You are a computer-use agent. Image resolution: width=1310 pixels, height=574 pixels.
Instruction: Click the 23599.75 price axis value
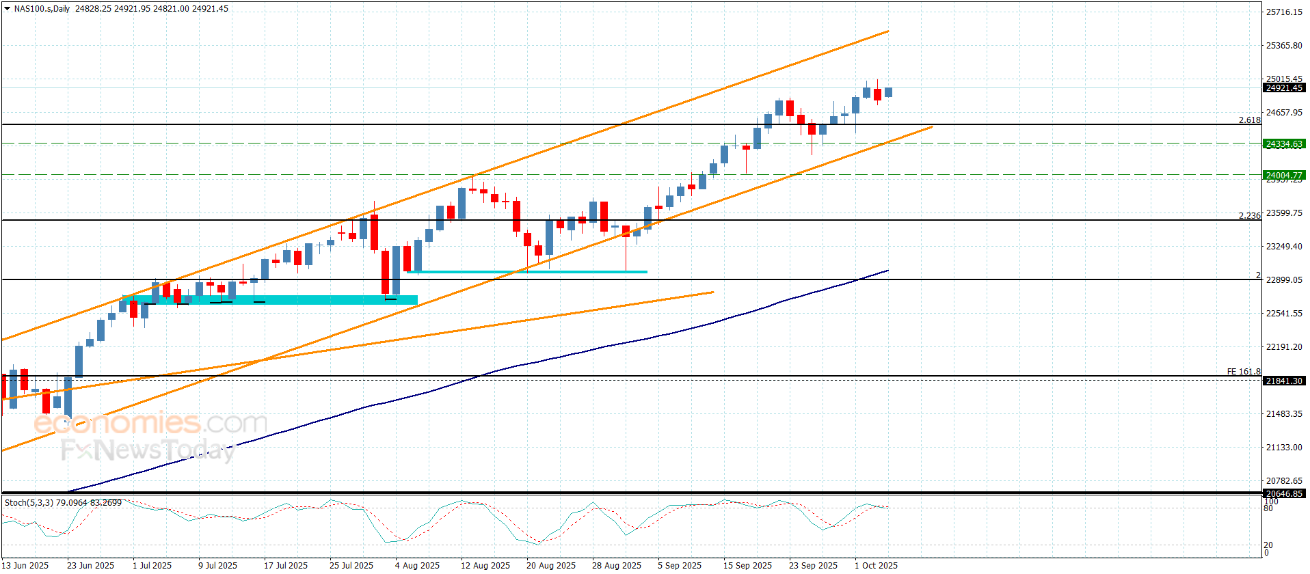[1284, 213]
